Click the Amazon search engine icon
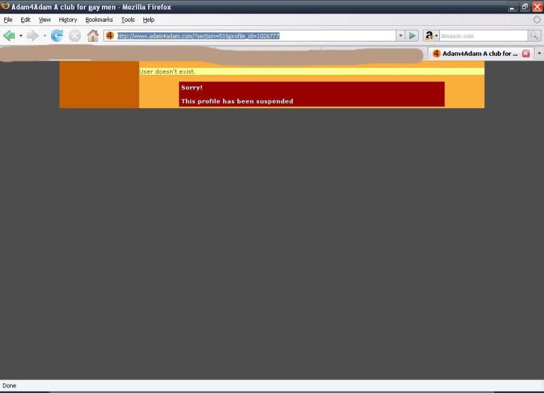Image resolution: width=544 pixels, height=393 pixels. (x=429, y=36)
